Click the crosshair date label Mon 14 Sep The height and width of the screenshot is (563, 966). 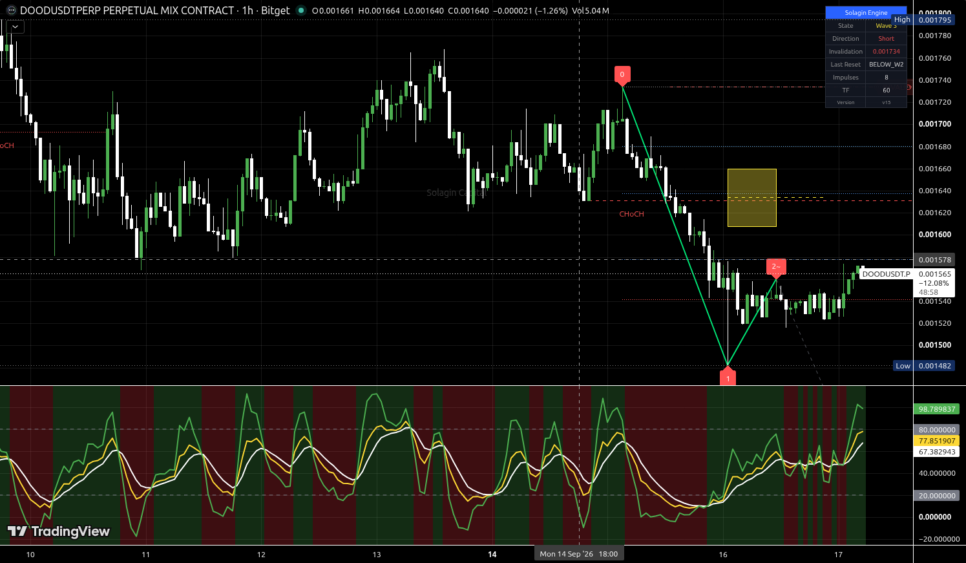[579, 554]
